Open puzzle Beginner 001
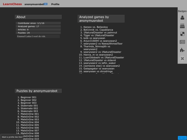187x140 pixels. pyautogui.click(x=28, y=97)
